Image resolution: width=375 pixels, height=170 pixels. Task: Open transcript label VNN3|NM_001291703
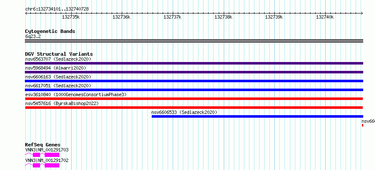coord(47,150)
